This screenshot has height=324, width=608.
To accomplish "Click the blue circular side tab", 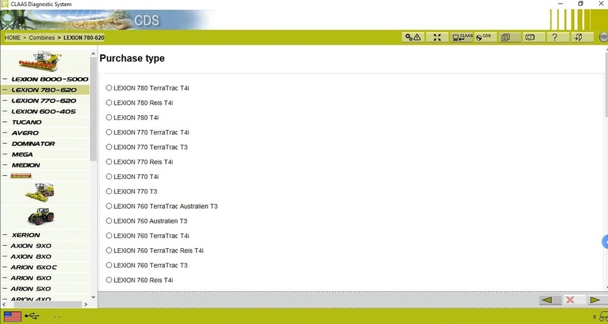I will pyautogui.click(x=605, y=241).
